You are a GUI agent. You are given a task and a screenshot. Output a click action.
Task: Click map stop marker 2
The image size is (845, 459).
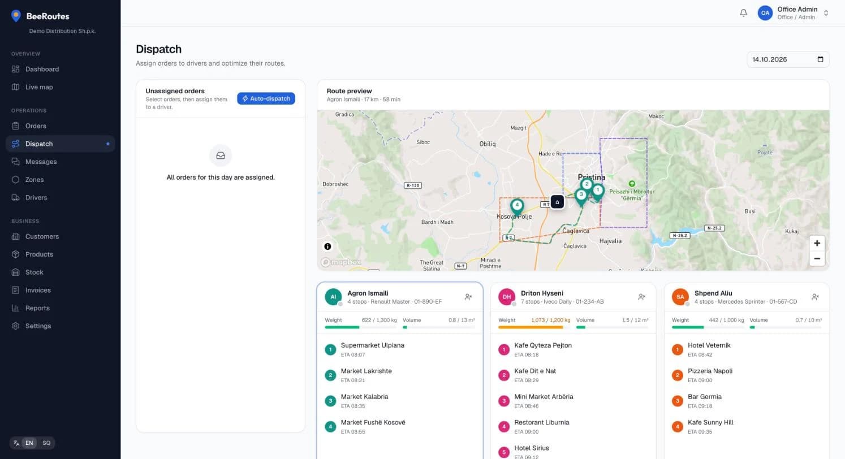point(587,185)
